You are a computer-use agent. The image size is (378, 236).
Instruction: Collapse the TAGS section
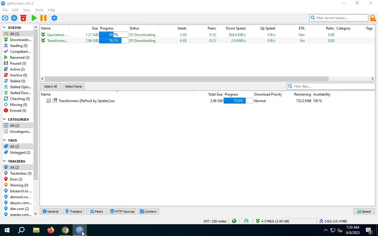pos(4,140)
